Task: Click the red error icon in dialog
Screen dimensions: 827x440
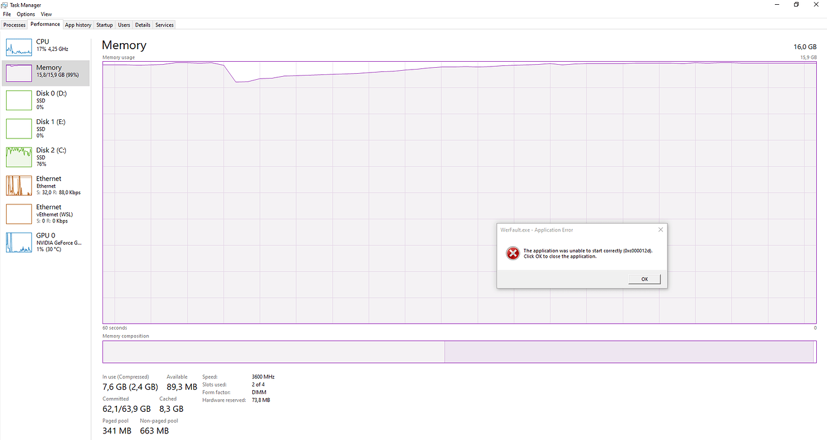Action: tap(512, 254)
